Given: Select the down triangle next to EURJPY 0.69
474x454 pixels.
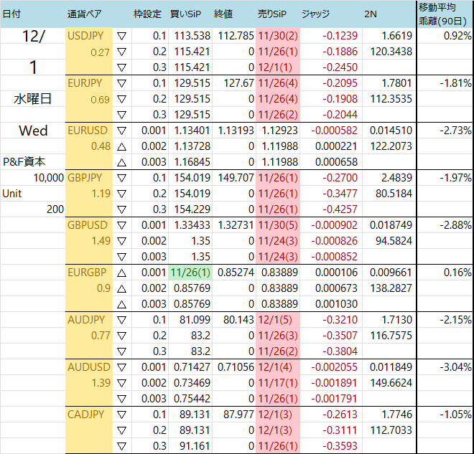Looking at the screenshot, I should [x=121, y=100].
